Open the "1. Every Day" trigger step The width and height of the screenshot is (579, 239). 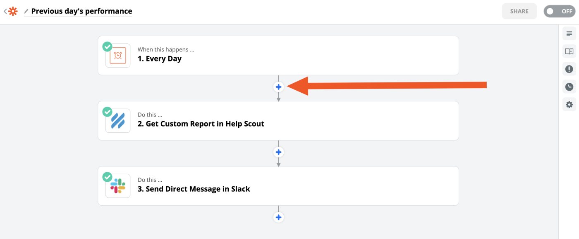click(278, 56)
